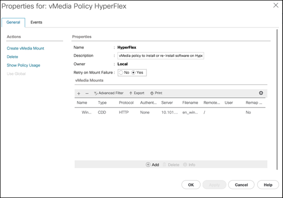Click Create vMedia Mount link
The height and width of the screenshot is (198, 283).
26,48
